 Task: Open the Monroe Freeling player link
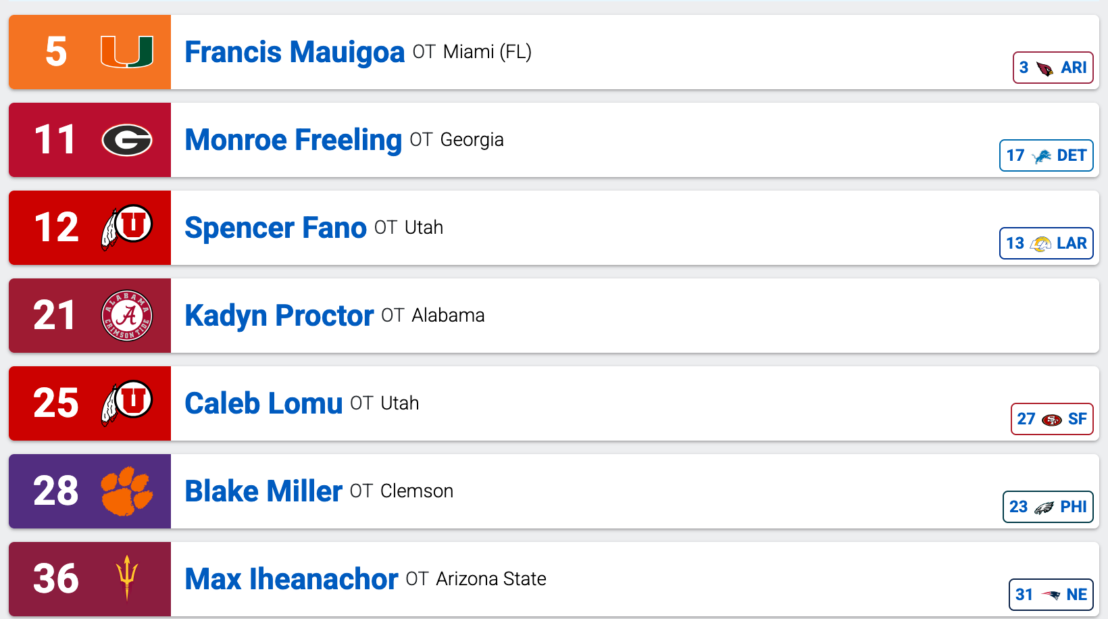[293, 140]
